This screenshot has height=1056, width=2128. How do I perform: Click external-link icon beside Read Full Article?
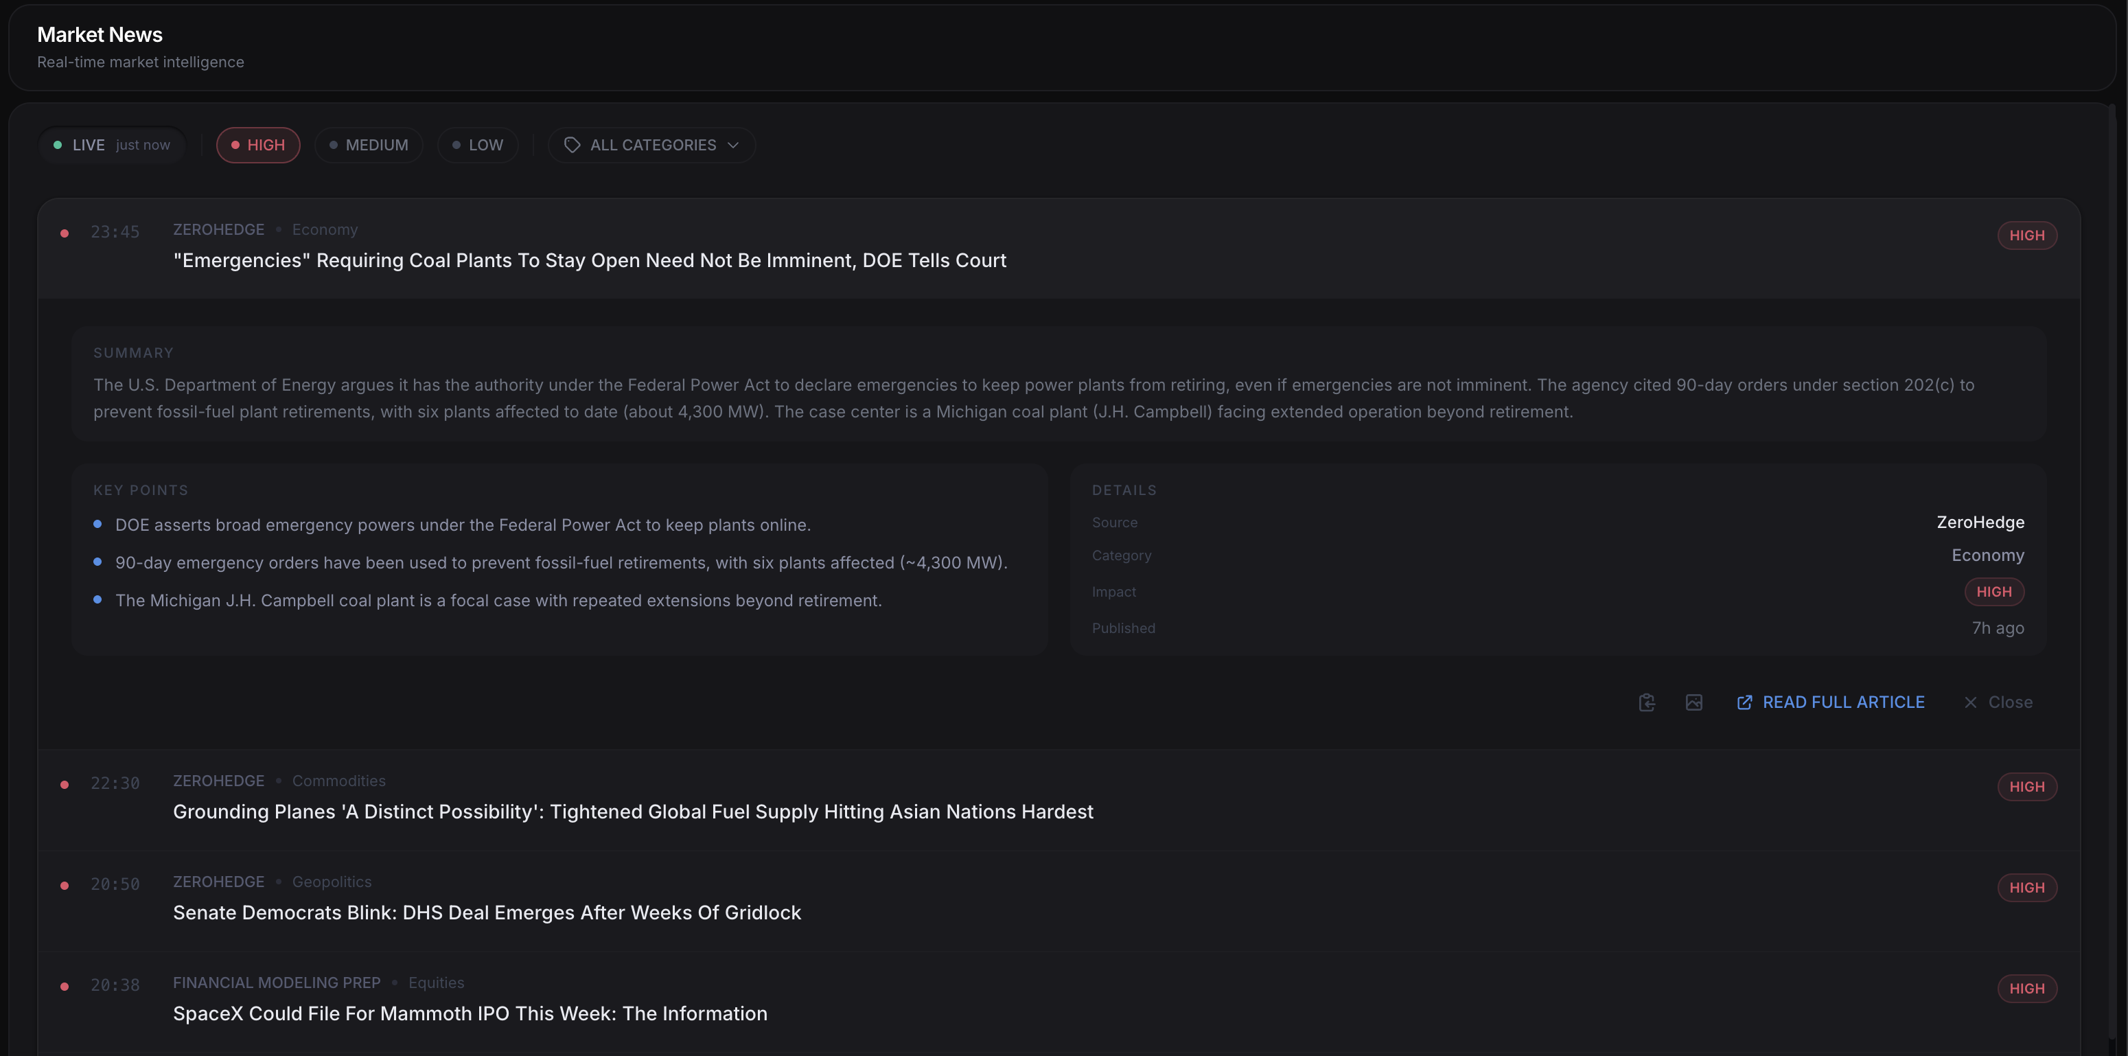click(1744, 702)
